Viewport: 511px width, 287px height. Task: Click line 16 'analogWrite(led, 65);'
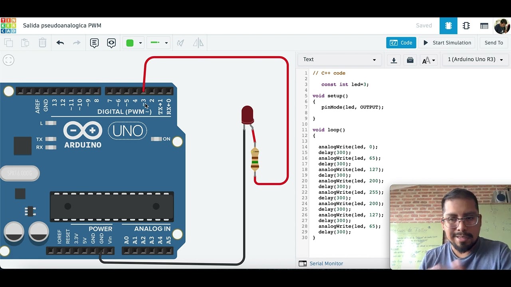[x=349, y=158]
